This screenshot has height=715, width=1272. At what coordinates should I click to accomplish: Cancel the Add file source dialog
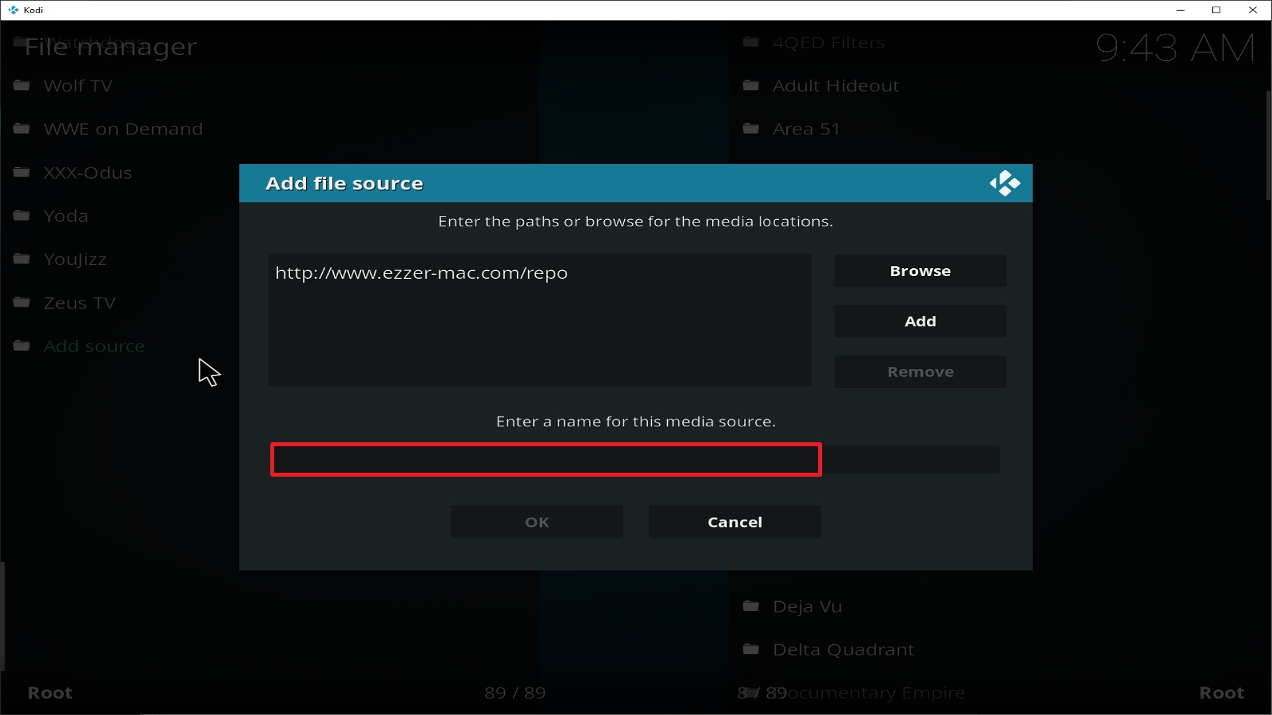click(735, 522)
